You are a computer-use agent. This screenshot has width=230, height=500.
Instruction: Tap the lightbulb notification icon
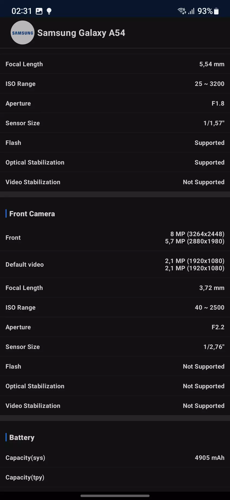pyautogui.click(x=49, y=11)
